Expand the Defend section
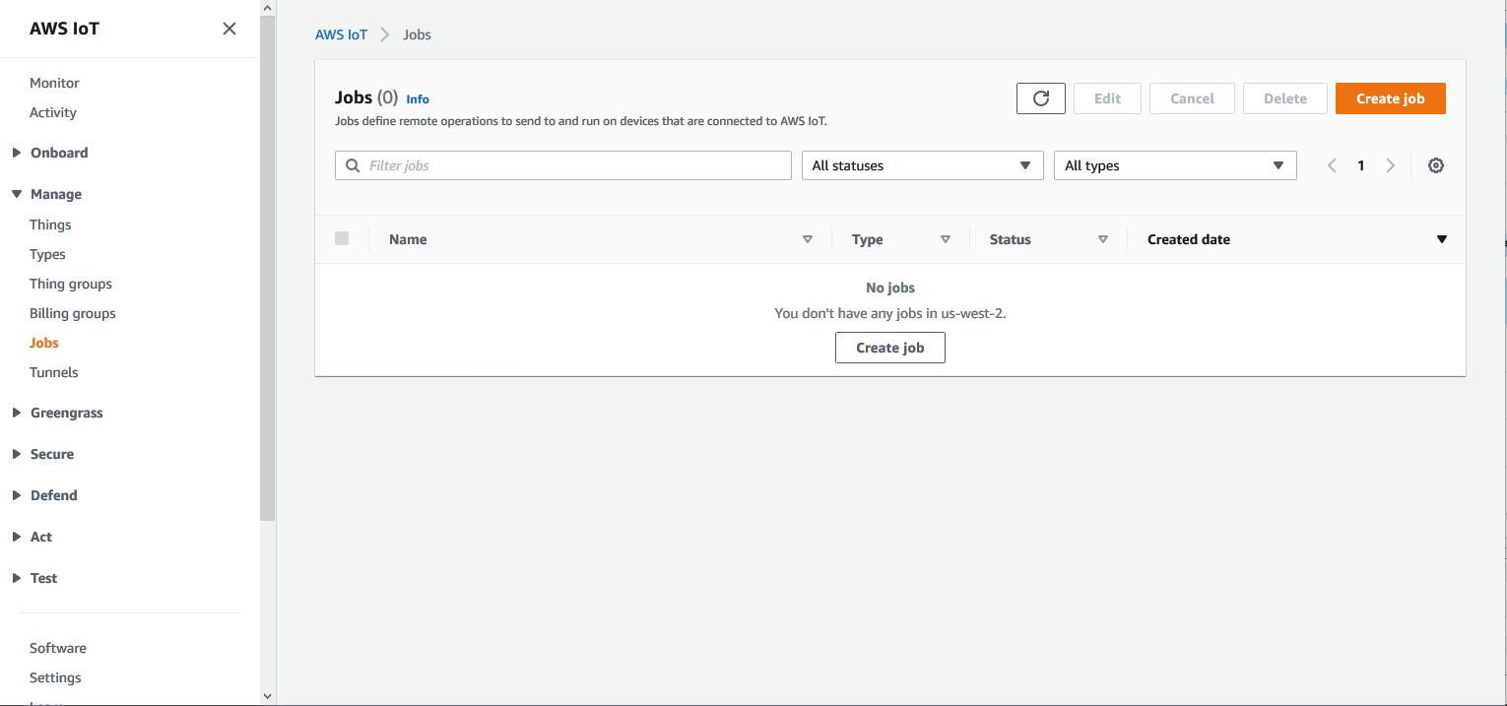Image resolution: width=1507 pixels, height=706 pixels. coord(17,495)
